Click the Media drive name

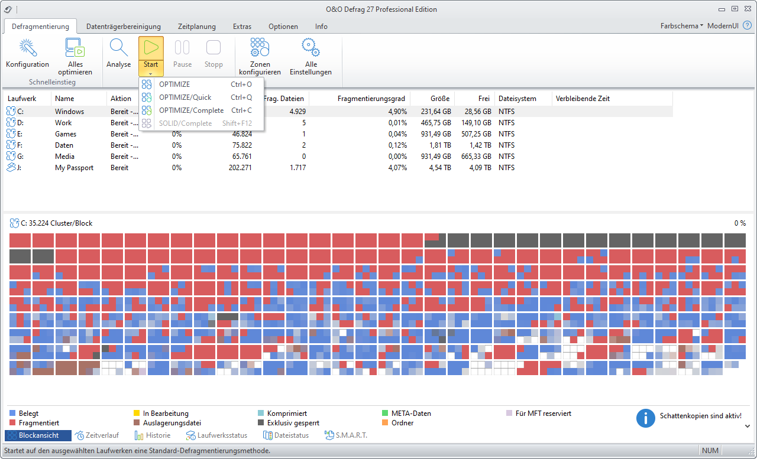(65, 156)
